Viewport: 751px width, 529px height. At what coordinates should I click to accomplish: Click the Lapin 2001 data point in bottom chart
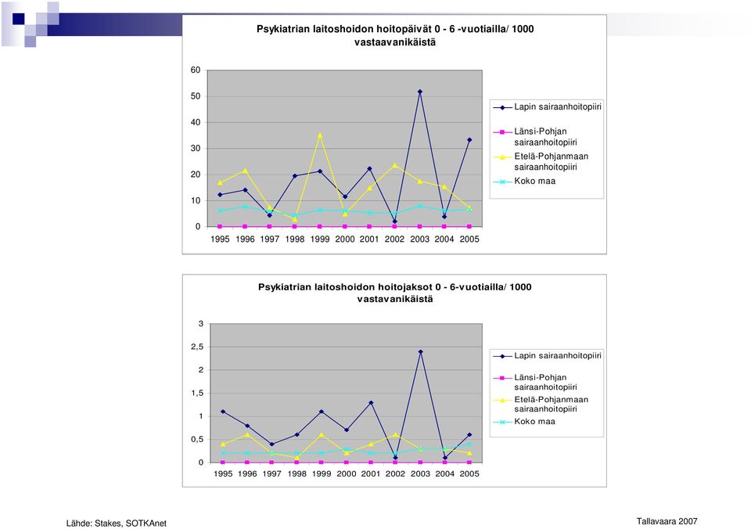click(x=371, y=403)
